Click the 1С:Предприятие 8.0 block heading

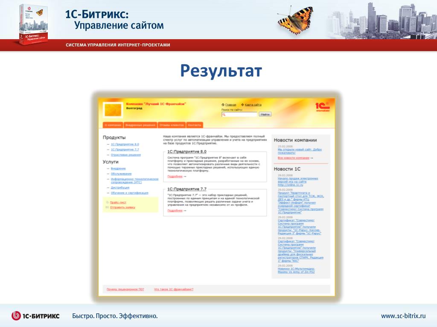point(187,152)
